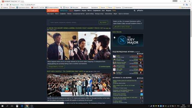This screenshot has width=192, height=108.
Task: Open the YouTube bookmark in bookmarks bar
Action: coord(38,7)
